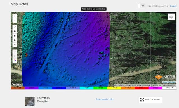Select the circle draw tool

[x=15, y=40]
